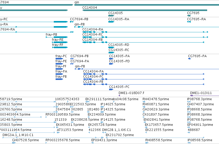Click the CG7695 gene glyph
The image size is (219, 144).
pyautogui.click(x=189, y=16)
